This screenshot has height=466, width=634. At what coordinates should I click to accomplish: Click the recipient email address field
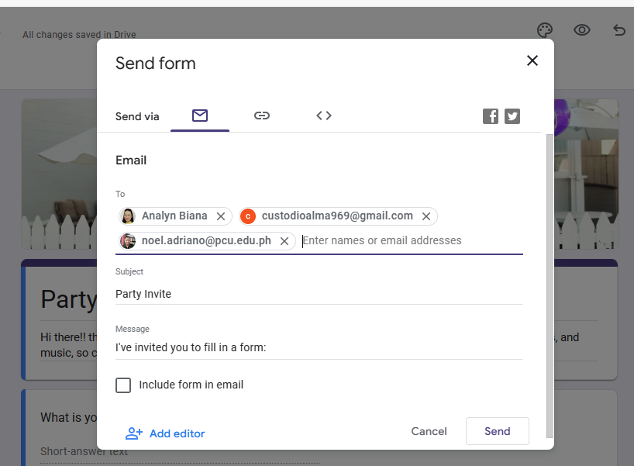click(x=411, y=240)
